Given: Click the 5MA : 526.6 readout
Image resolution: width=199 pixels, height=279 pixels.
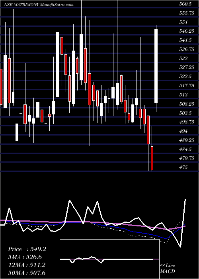Looking at the screenshot, I should point(25,257).
